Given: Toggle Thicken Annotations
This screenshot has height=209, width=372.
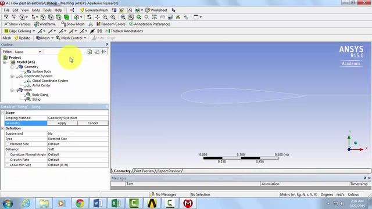Looking at the screenshot, I should point(124,31).
